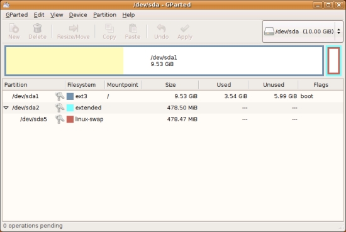The image size is (346, 232).
Task: Click the Copy toolbar icon
Action: click(109, 28)
